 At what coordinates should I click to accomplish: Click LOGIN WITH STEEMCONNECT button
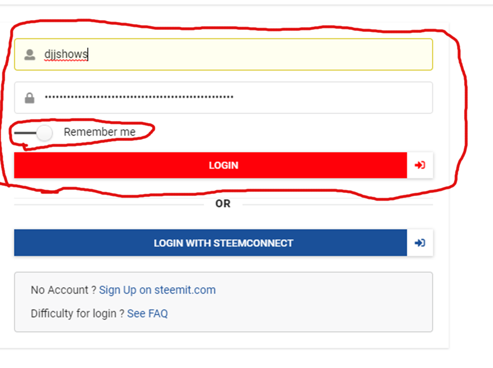[x=211, y=243]
